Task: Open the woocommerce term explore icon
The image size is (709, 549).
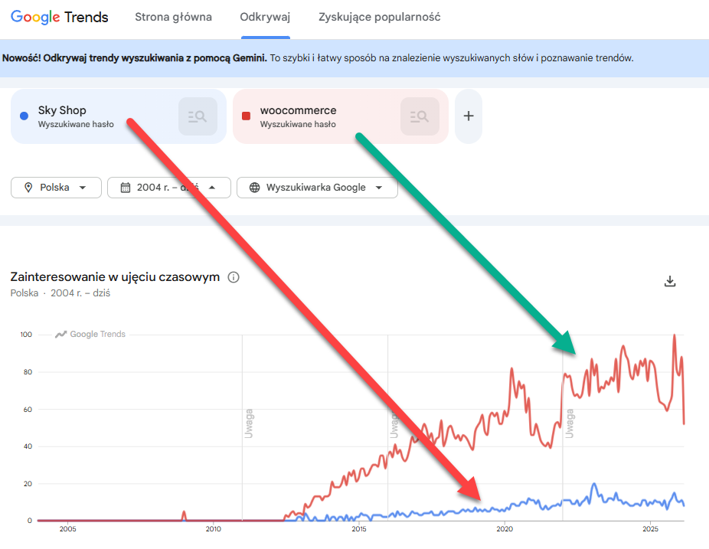Action: point(420,116)
